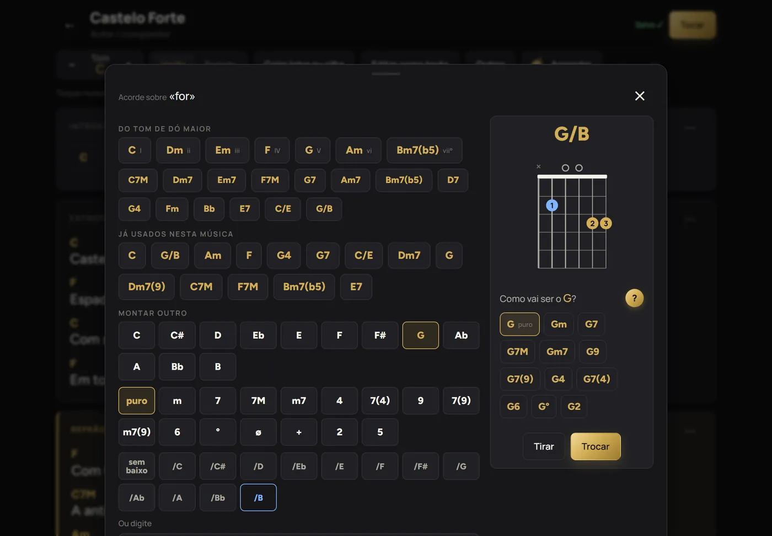Pick the Dm ii chord of the key
Viewport: 772px width, 536px height.
point(178,150)
